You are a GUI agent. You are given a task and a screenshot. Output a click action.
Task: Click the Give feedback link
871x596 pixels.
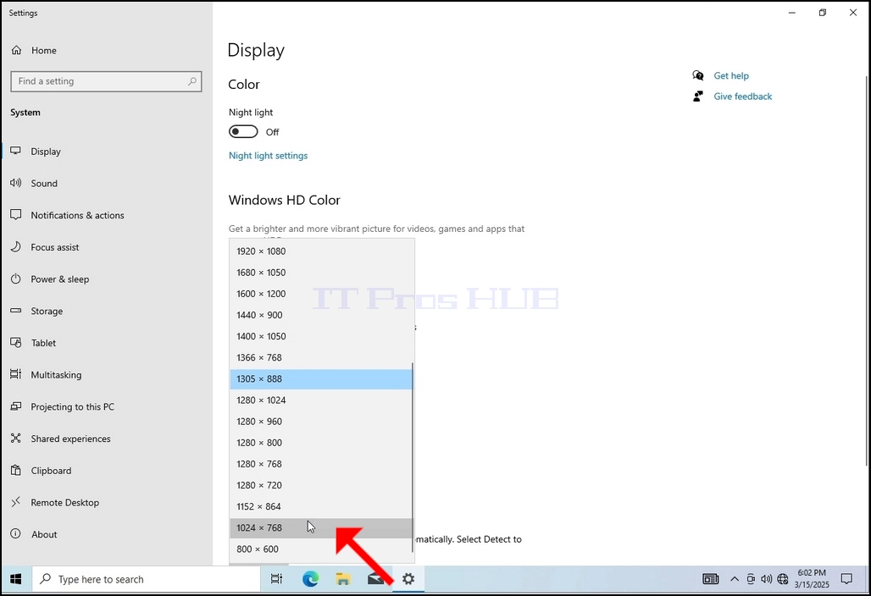pos(743,96)
